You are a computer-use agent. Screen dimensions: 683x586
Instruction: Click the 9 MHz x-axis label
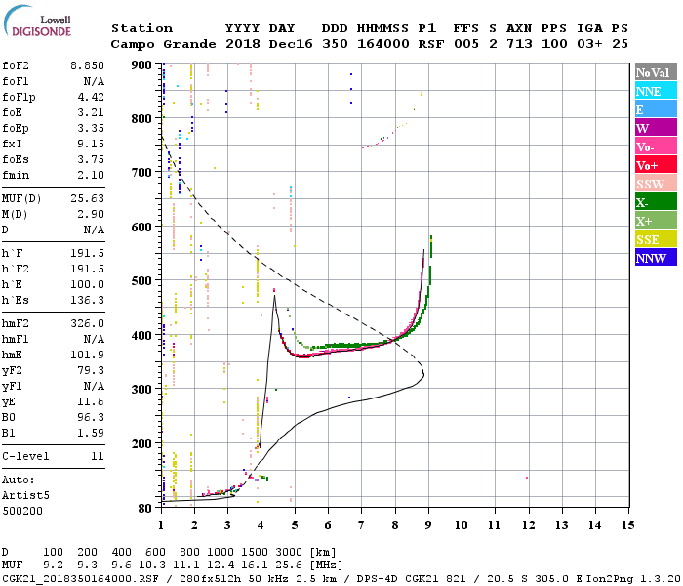pyautogui.click(x=428, y=525)
